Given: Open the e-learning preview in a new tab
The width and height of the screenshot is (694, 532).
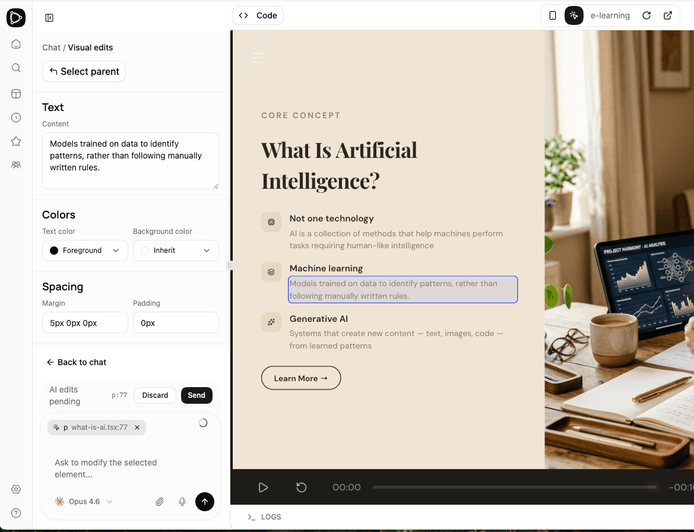Looking at the screenshot, I should point(668,15).
